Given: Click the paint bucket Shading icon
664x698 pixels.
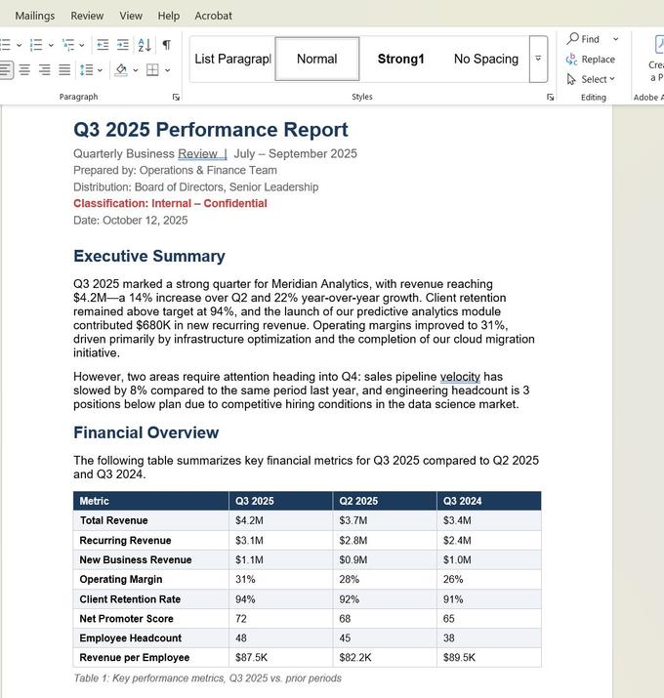Looking at the screenshot, I should pos(121,70).
